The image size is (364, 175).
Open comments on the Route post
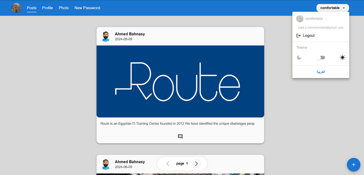pyautogui.click(x=180, y=137)
